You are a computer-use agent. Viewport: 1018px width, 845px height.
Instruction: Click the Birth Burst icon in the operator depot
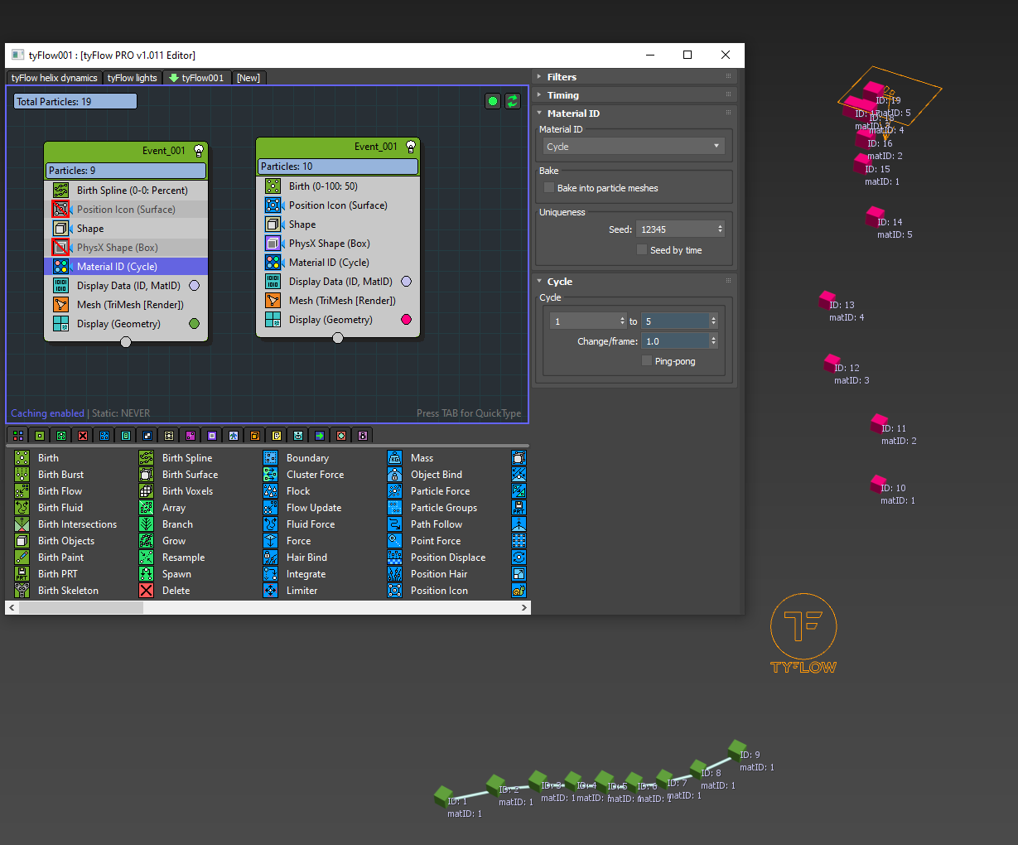(x=22, y=475)
